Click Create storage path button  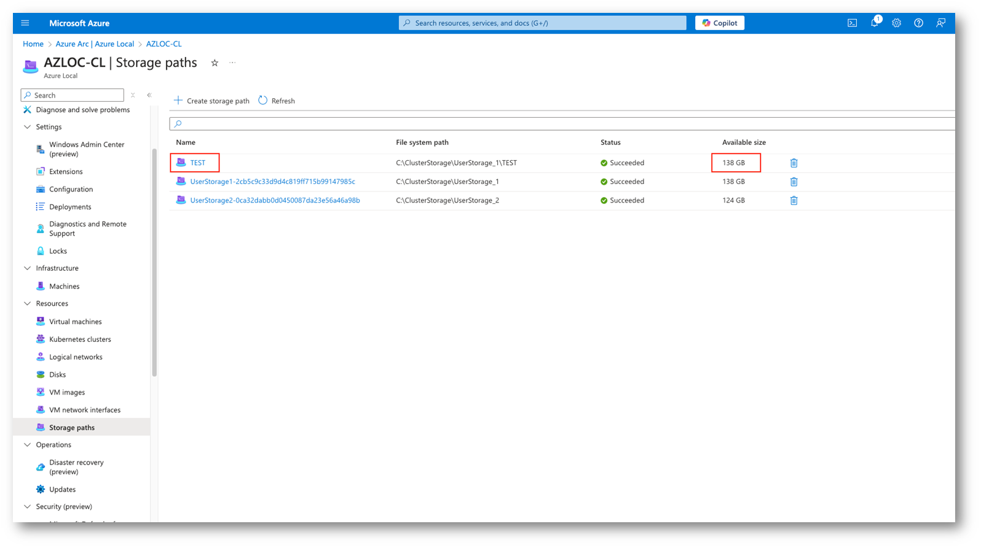211,101
